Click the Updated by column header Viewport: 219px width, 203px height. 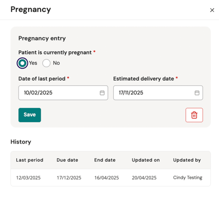187,160
